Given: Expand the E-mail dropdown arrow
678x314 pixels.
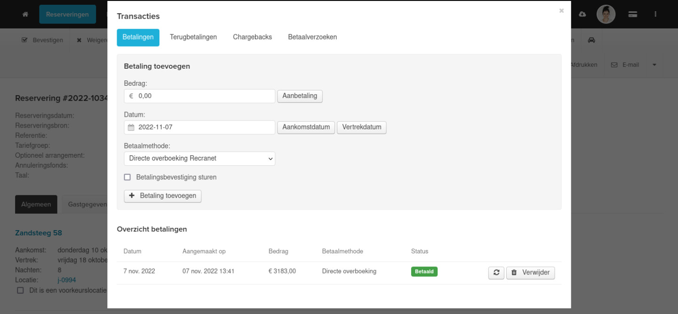Looking at the screenshot, I should click(654, 65).
